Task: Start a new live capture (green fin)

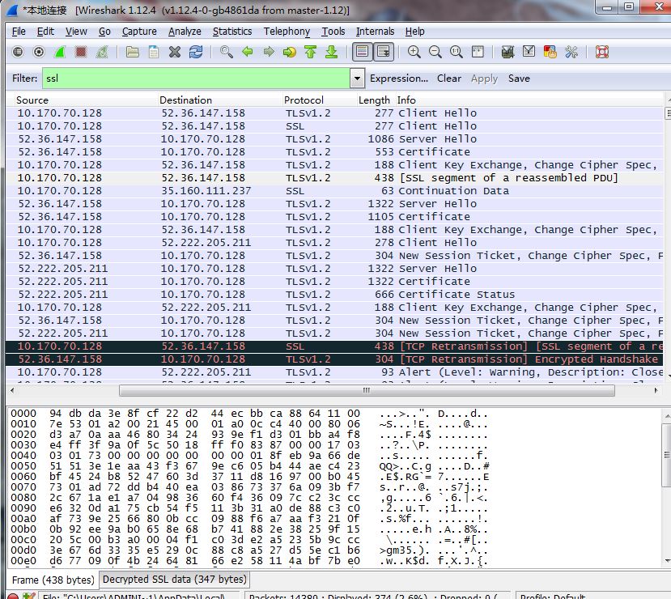Action: click(60, 52)
